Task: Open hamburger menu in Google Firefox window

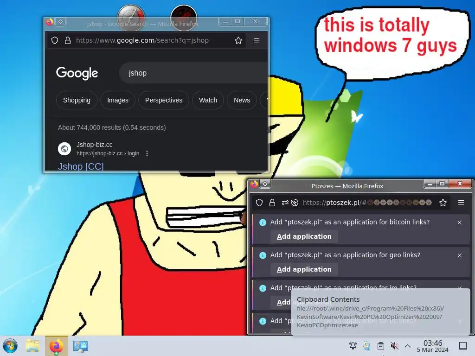Action: point(256,40)
